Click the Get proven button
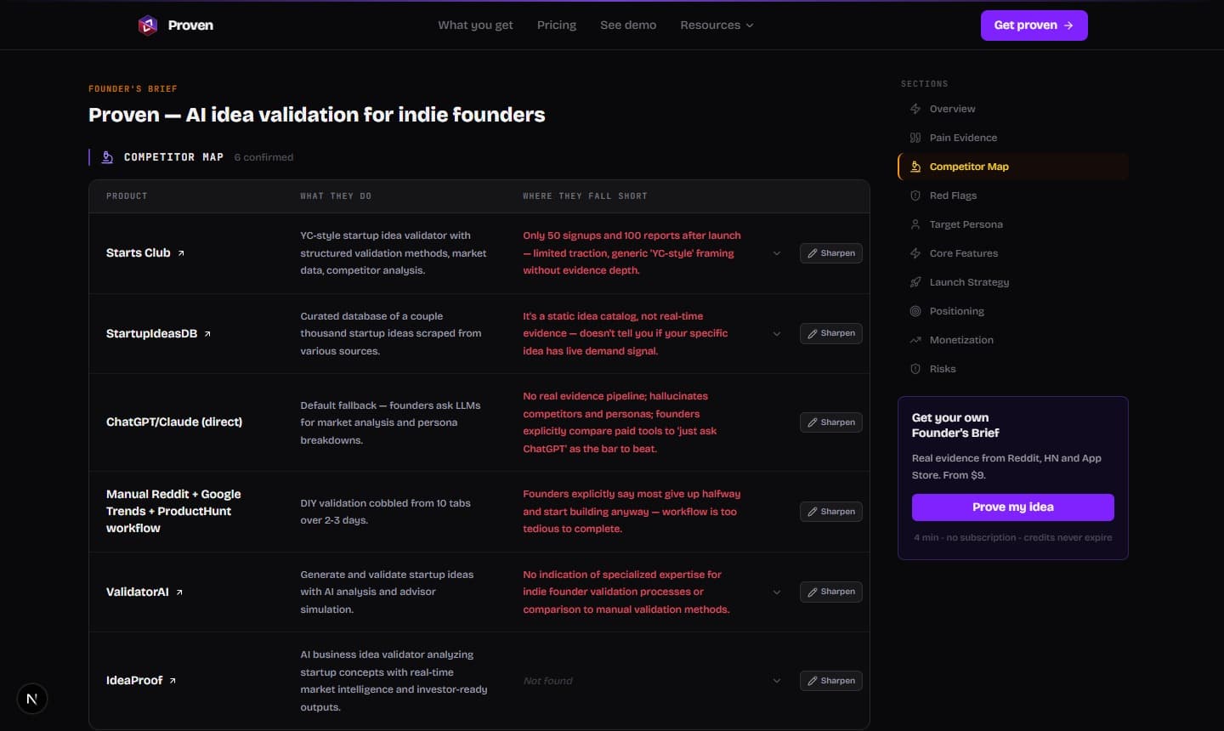 (1034, 25)
